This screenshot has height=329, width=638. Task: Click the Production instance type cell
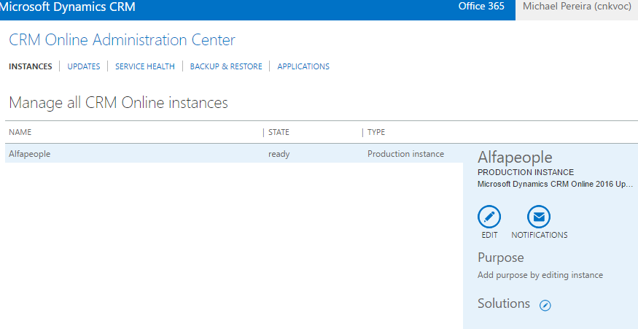(405, 154)
